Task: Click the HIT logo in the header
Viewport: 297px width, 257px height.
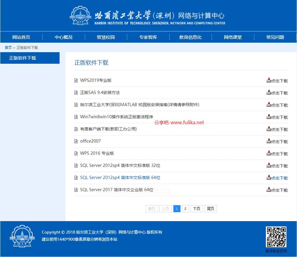Action: click(80, 15)
